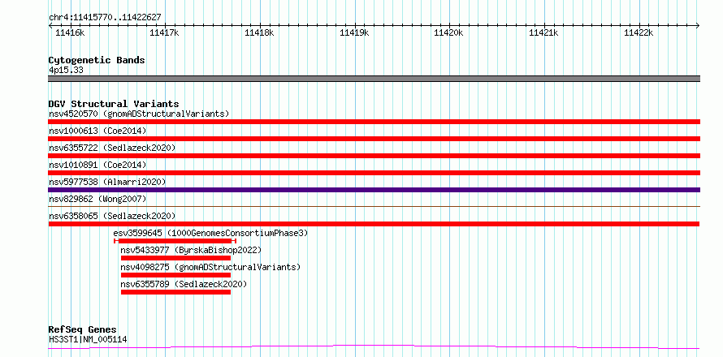This screenshot has height=357, width=723.
Task: Click the 4p15.33 band label
Action: pos(66,71)
